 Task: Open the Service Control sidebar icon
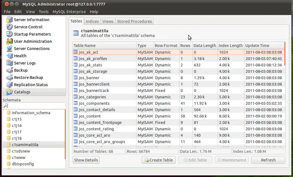[10, 27]
